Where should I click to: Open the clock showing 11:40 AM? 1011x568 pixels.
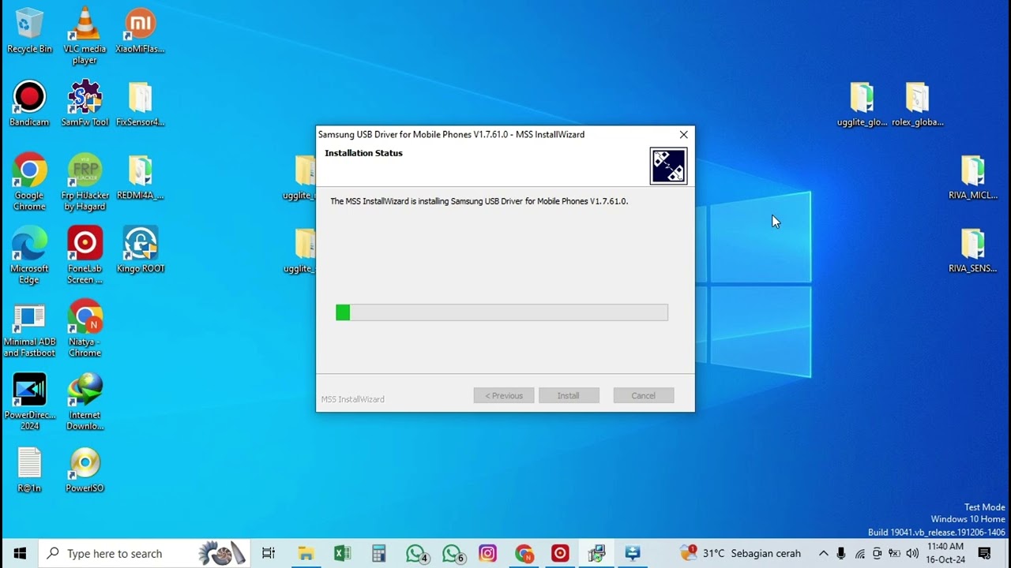click(x=945, y=553)
